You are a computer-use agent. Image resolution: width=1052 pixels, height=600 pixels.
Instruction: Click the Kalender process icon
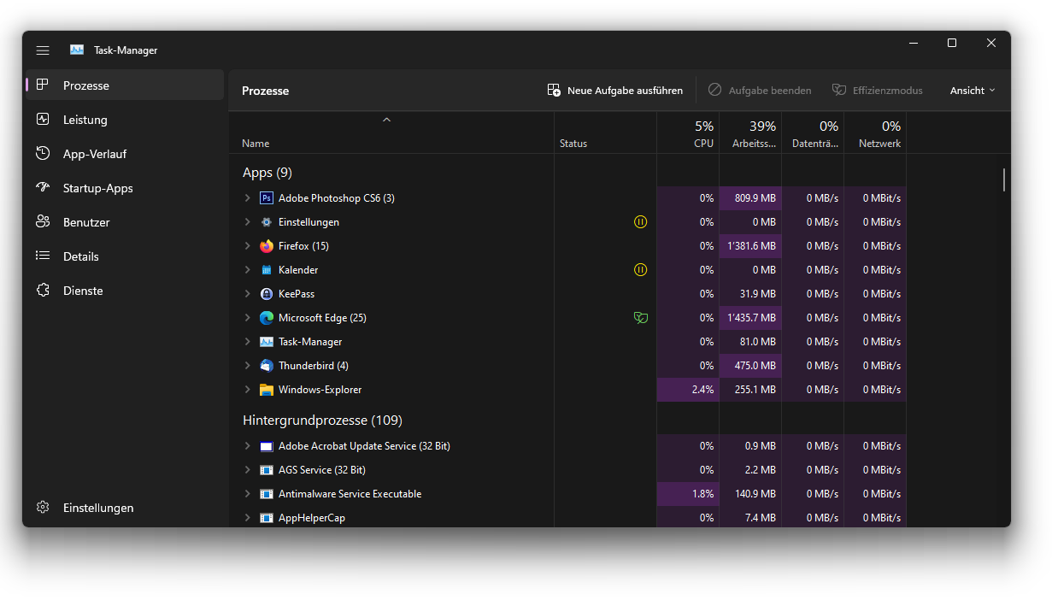point(267,270)
